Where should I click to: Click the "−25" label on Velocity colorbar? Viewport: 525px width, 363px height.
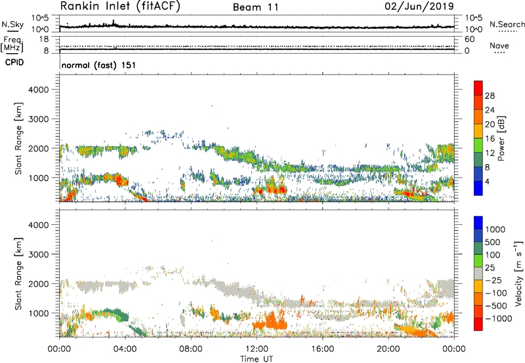(x=493, y=280)
